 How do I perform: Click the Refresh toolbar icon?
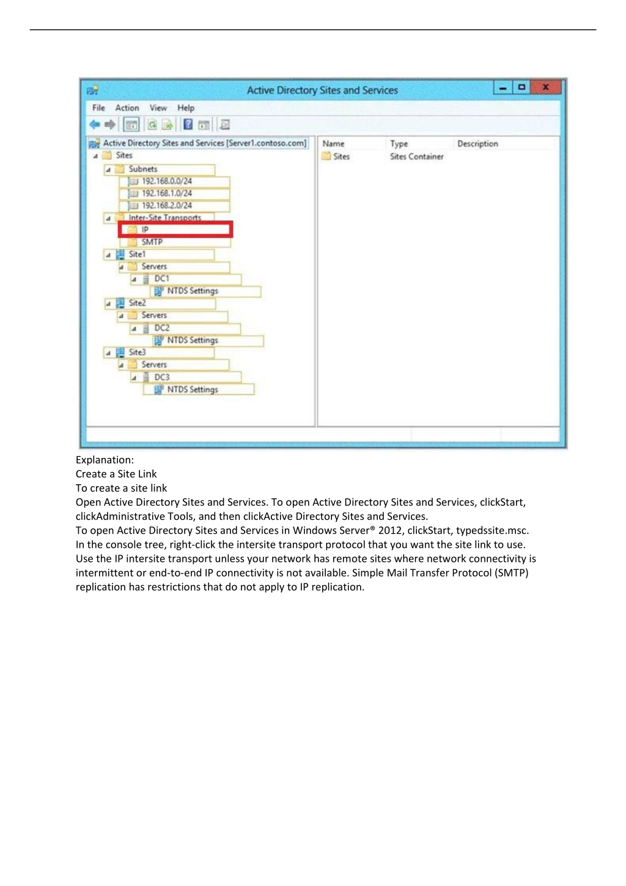152,125
